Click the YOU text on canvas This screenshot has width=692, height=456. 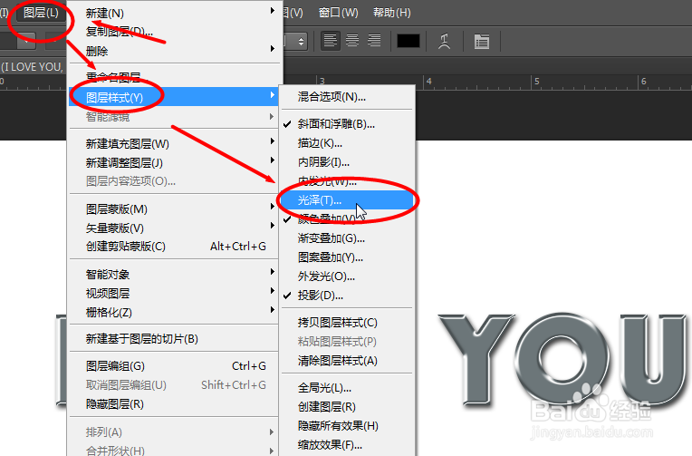562,359
